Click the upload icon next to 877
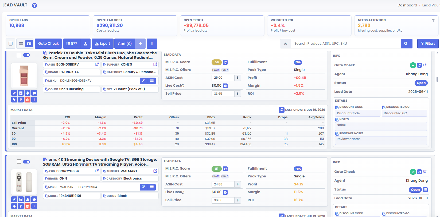This screenshot has width=440, height=217. (x=85, y=44)
